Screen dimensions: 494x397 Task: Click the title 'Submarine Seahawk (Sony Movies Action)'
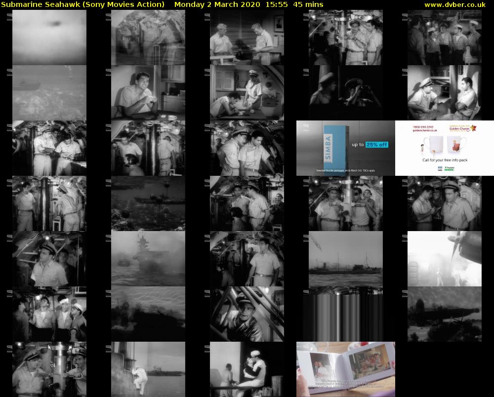[83, 4]
